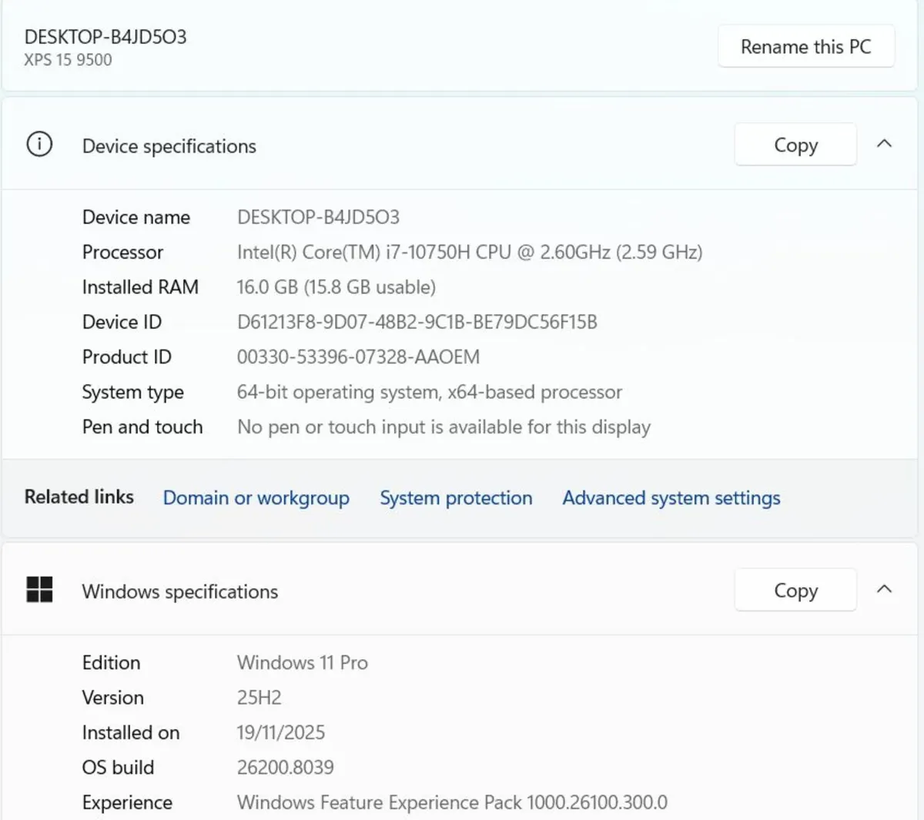
Task: Select the Windows 11 Pro edition value
Action: point(303,662)
